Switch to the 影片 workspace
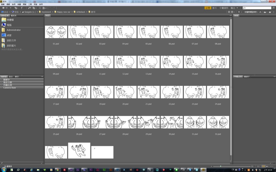Viewport: 276px width, 172px height. [215, 8]
